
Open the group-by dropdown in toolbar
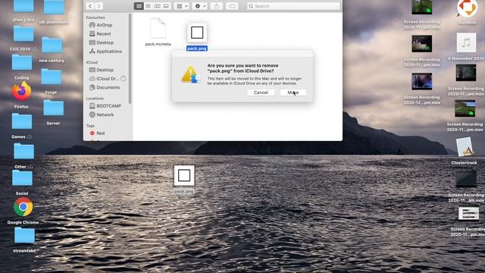182,6
